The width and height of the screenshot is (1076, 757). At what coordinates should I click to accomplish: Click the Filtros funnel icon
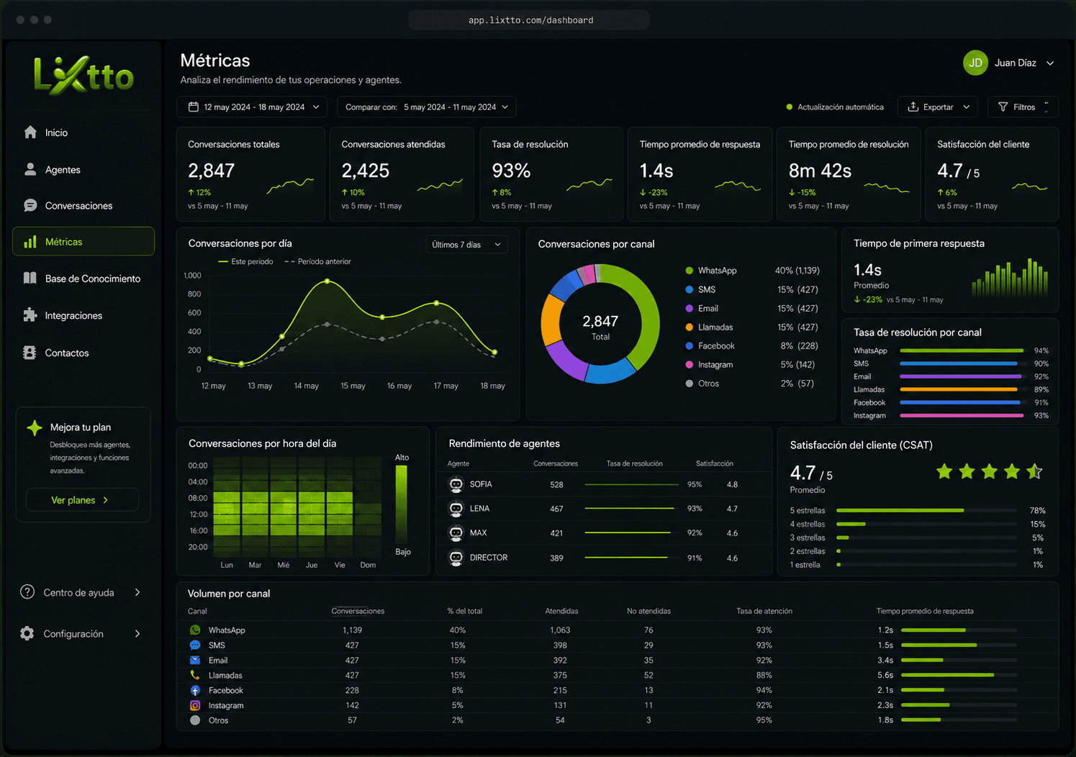click(1003, 107)
